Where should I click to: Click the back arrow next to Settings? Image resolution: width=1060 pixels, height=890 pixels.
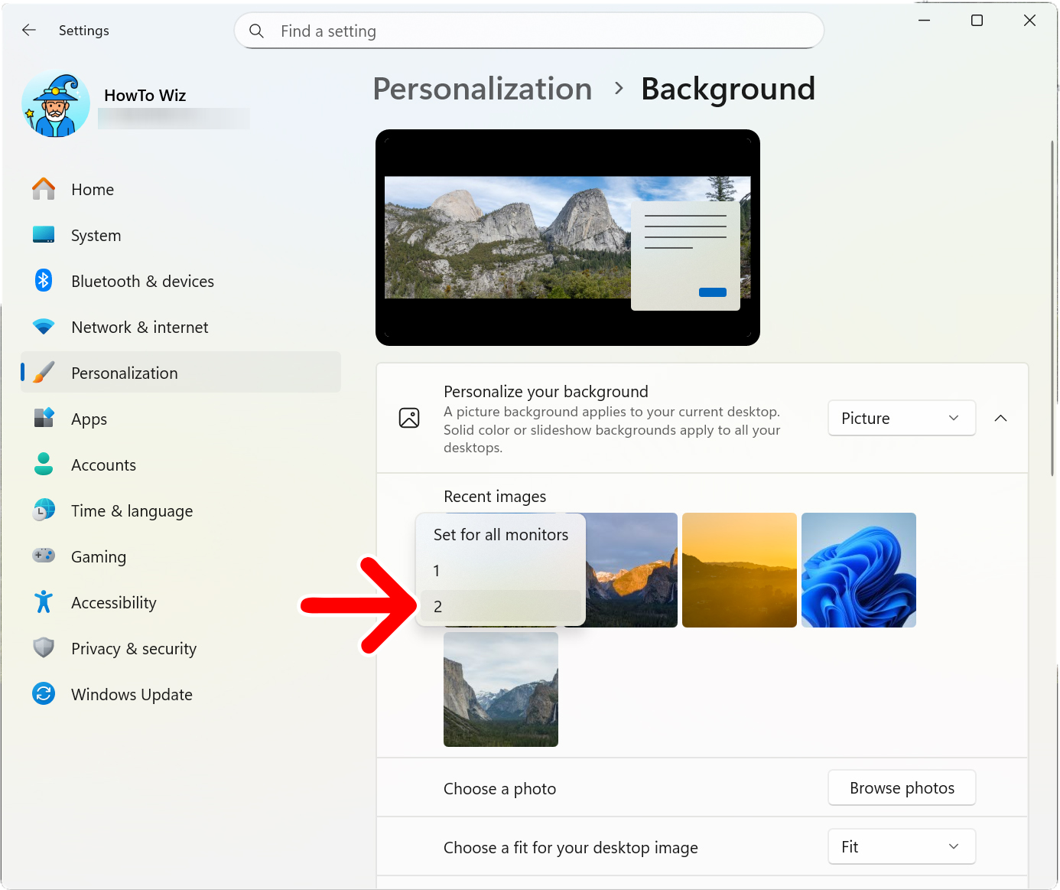click(28, 30)
